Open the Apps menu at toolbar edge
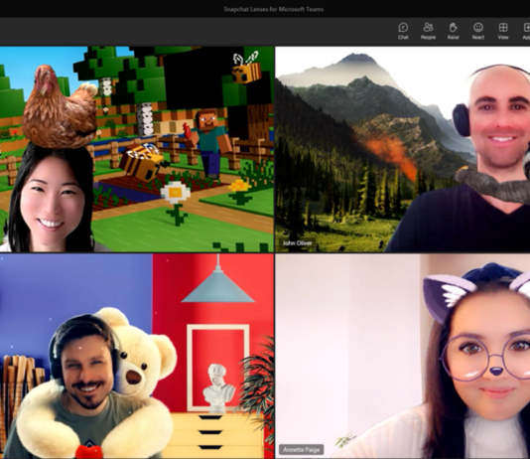 point(526,31)
